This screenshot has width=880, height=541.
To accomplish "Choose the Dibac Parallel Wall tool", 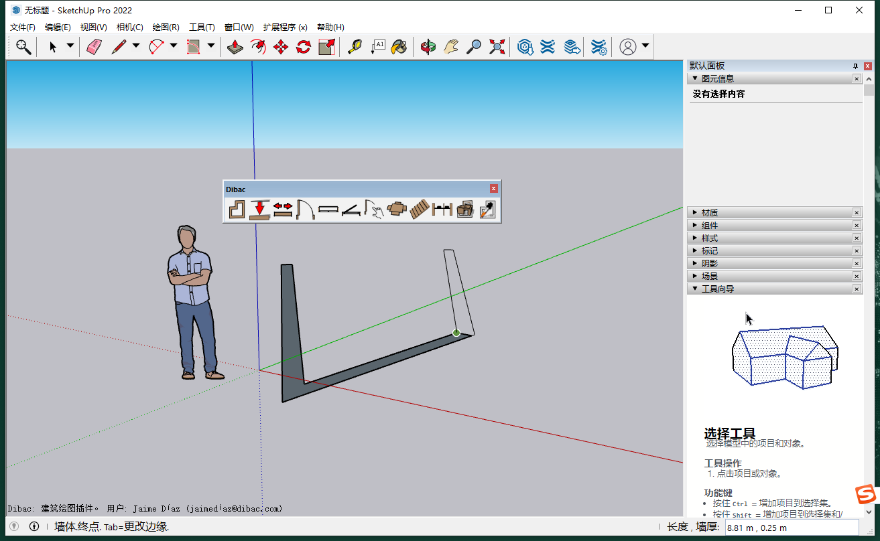I will point(260,210).
